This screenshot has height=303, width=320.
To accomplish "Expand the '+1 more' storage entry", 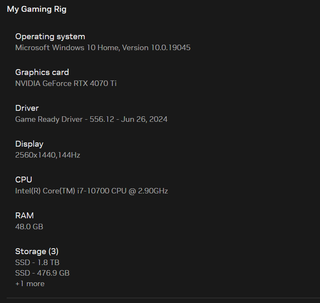I will click(29, 284).
